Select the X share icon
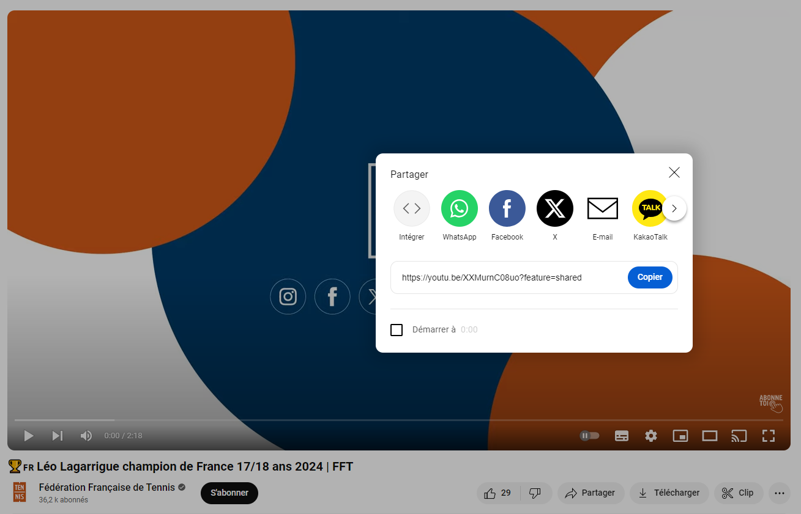Viewport: 801px width, 514px height. 554,208
